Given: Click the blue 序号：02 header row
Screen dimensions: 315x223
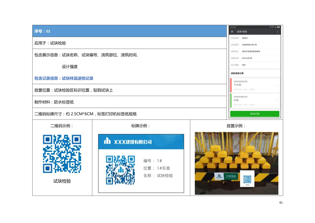Looking at the screenshot, I should (129, 31).
